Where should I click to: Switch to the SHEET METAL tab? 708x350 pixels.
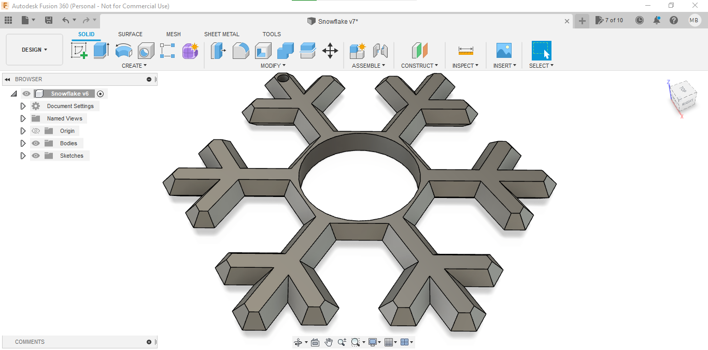(x=221, y=34)
